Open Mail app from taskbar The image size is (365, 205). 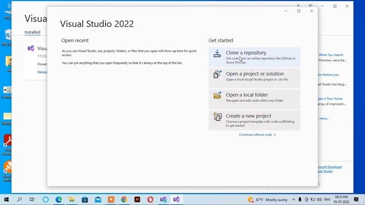(98, 199)
